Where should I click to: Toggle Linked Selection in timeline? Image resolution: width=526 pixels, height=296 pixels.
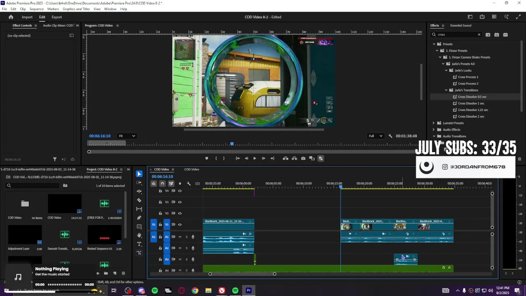(x=171, y=183)
